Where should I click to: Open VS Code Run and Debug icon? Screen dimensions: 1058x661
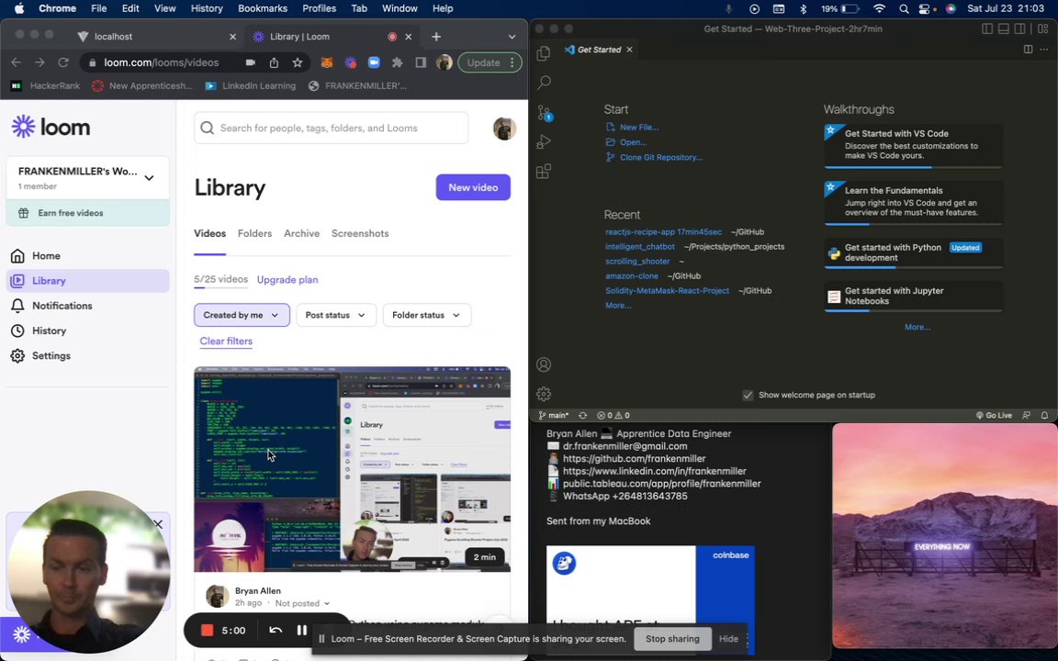pyautogui.click(x=543, y=141)
